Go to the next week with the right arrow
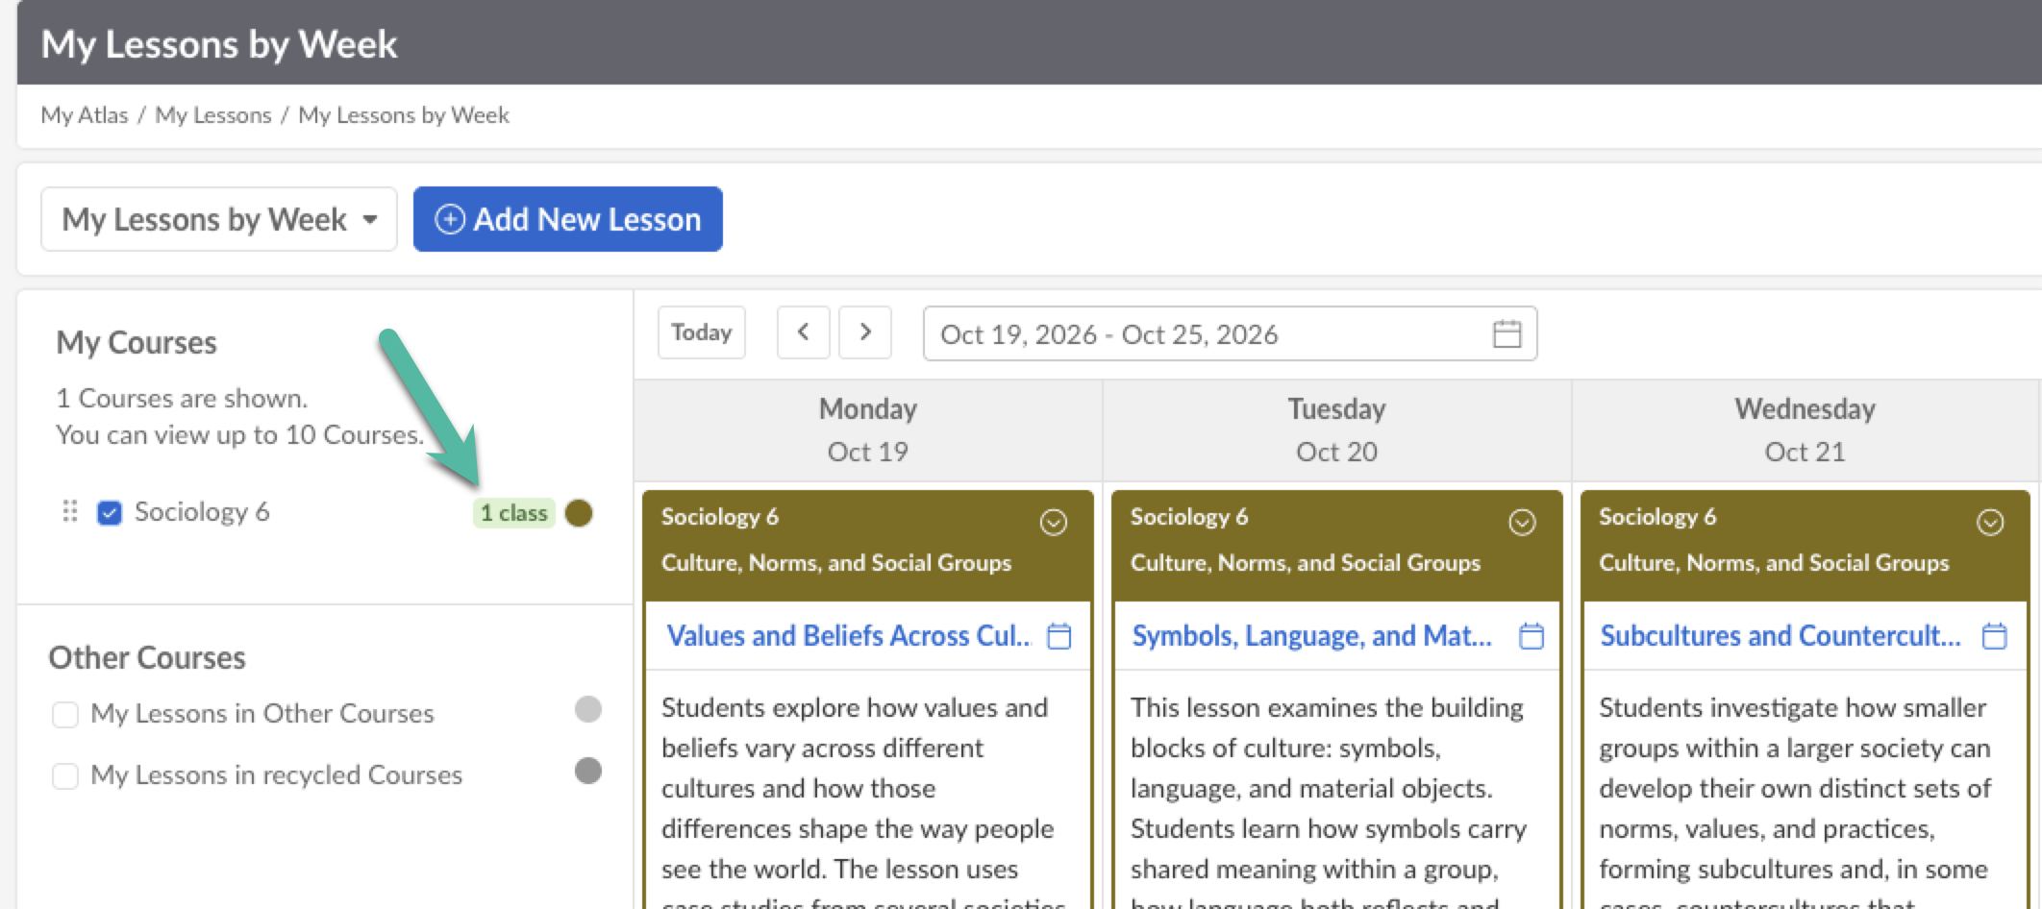 864,332
